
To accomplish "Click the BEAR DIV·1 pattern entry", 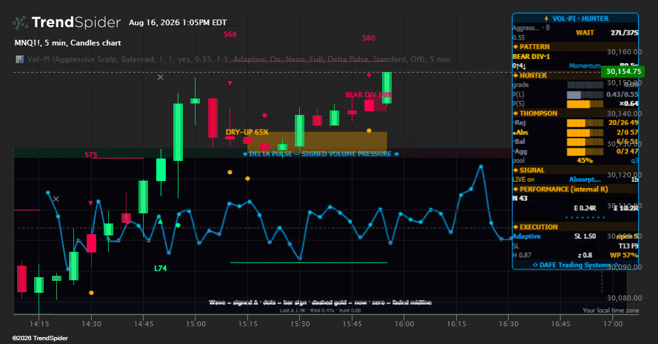I will (x=531, y=57).
